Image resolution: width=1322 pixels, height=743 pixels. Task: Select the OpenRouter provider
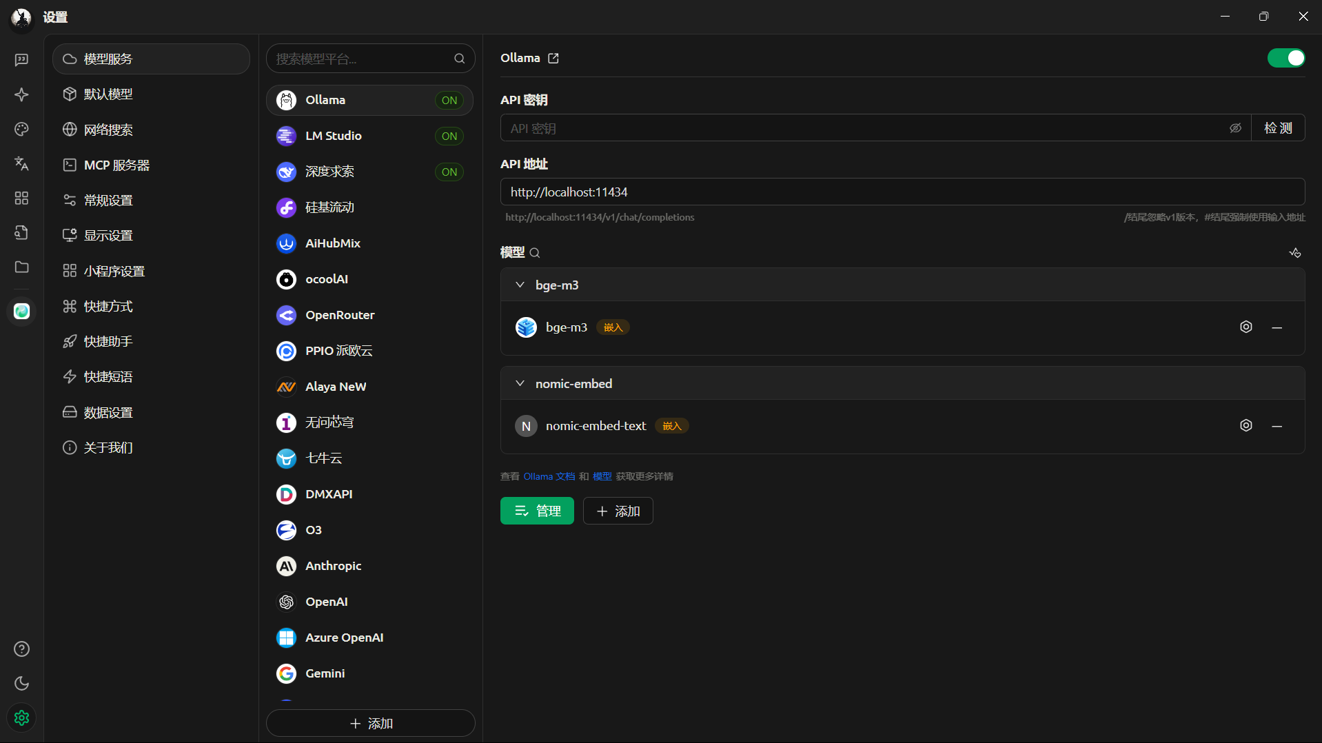coord(369,315)
